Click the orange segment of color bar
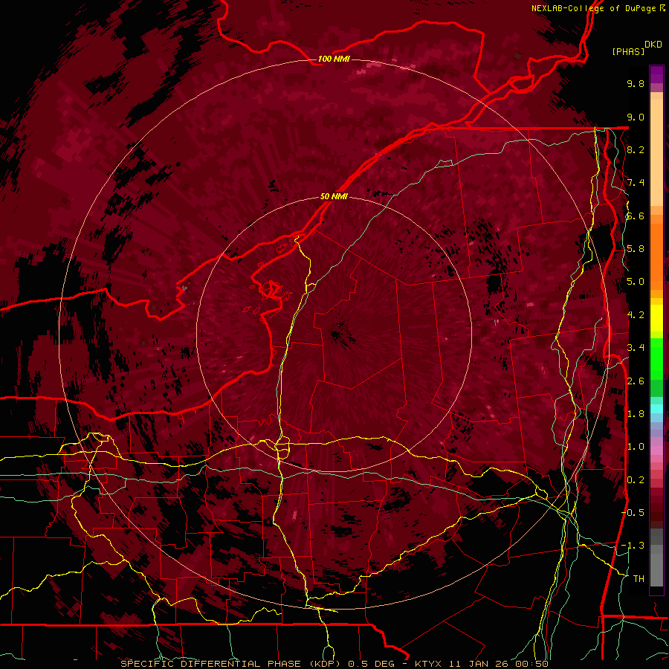 [x=656, y=256]
